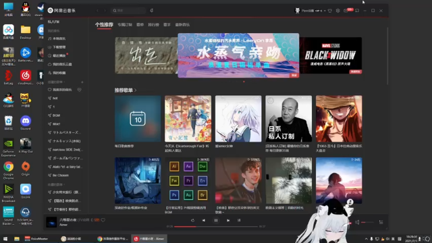Image resolution: width=432 pixels, height=243 pixels.
Task: Open the user avatar profile
Action: (x=297, y=11)
